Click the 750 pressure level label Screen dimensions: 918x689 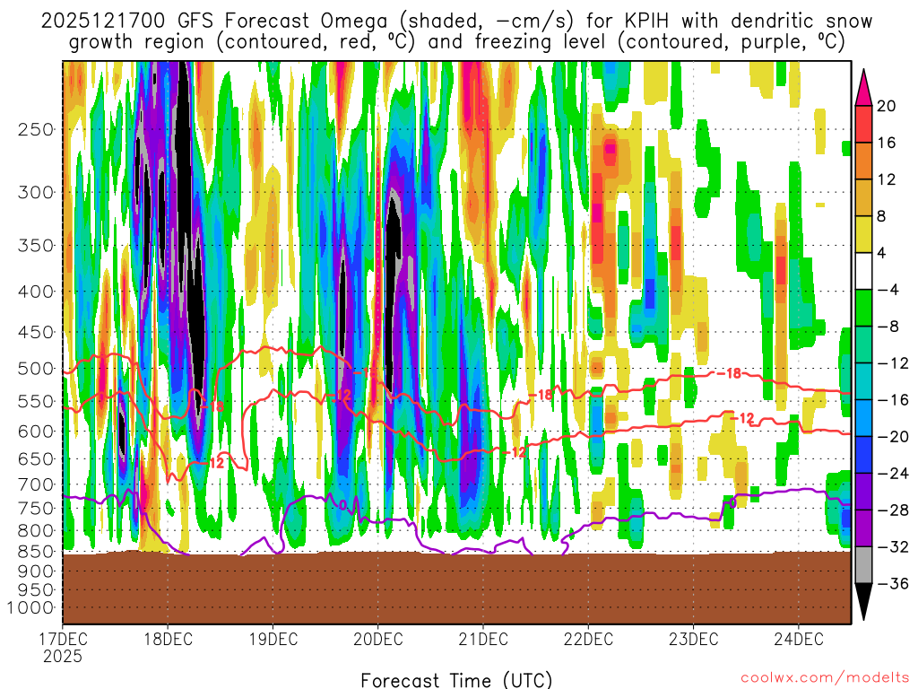click(x=36, y=508)
